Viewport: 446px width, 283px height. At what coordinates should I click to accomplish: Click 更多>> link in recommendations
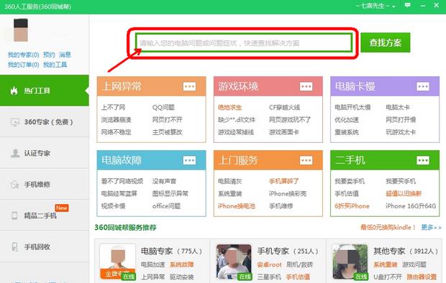(x=431, y=227)
